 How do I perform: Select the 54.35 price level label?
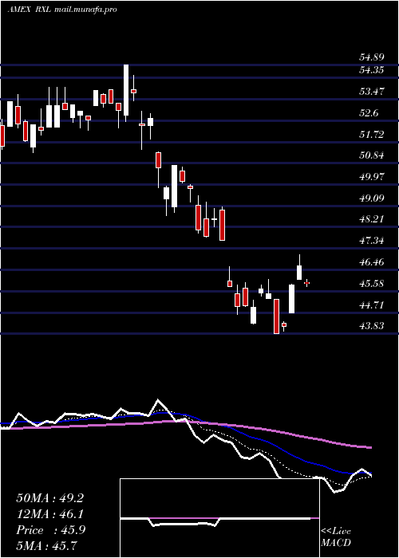tap(371, 70)
